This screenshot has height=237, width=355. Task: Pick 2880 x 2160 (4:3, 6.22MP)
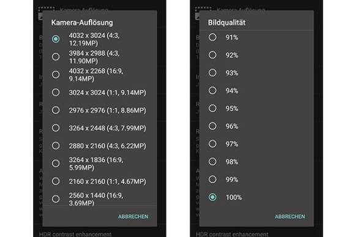[100, 146]
